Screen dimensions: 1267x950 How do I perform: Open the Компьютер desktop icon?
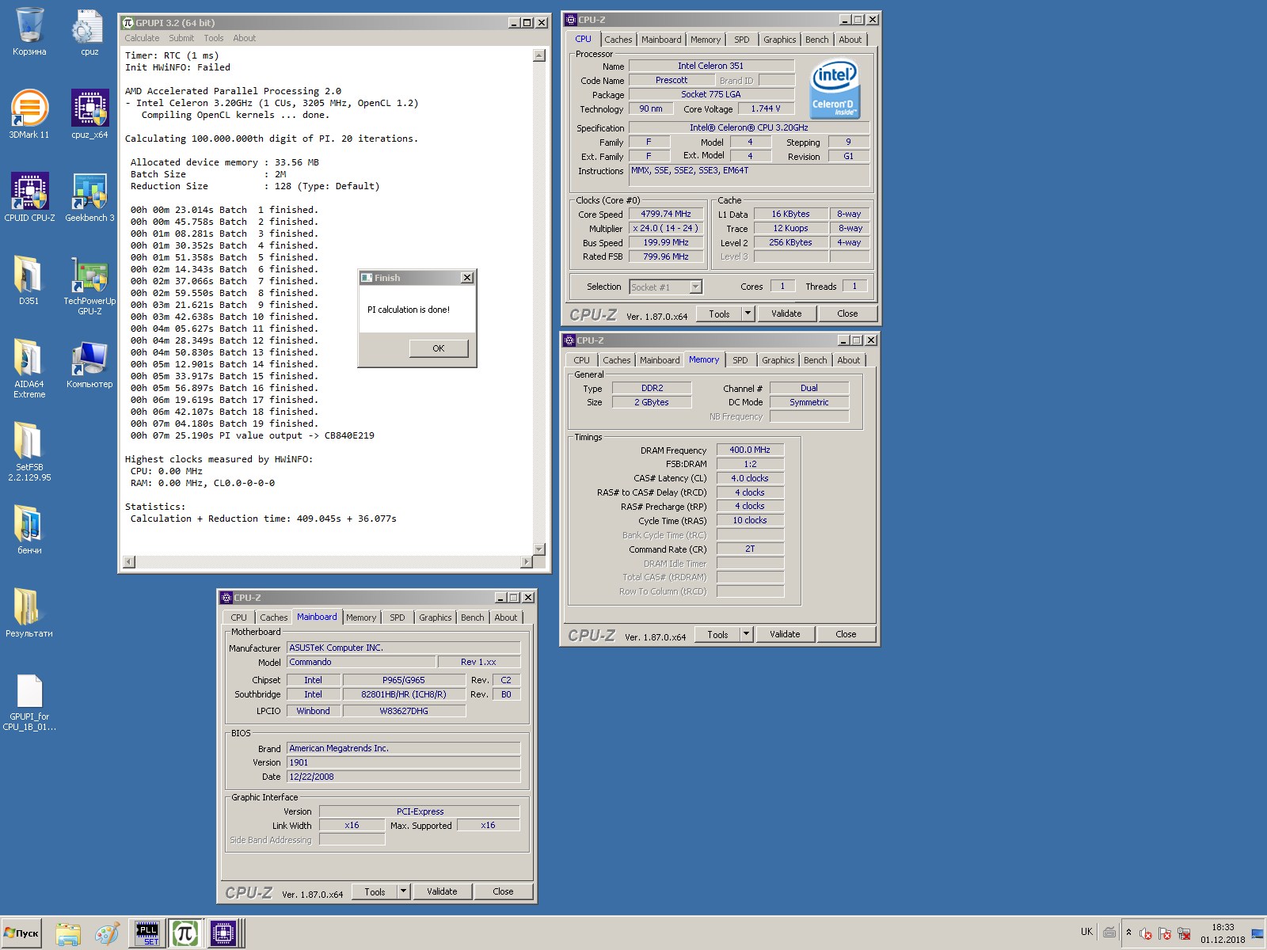89,364
